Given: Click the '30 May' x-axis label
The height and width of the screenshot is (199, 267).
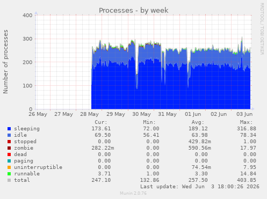Looking at the screenshot, I should [141, 114].
